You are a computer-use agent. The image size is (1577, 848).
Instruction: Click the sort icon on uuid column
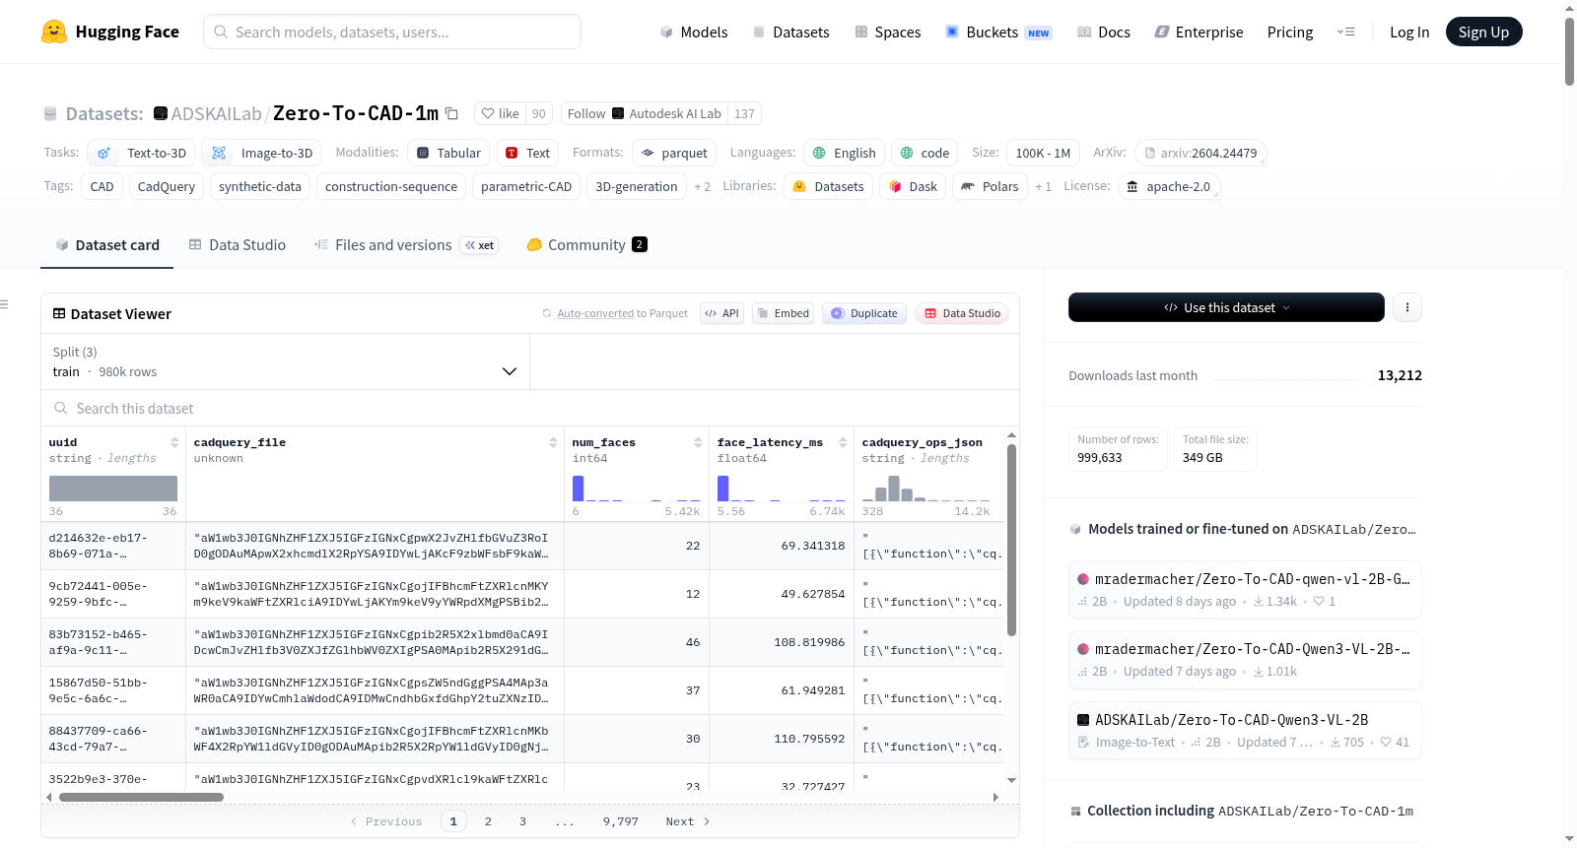click(174, 442)
